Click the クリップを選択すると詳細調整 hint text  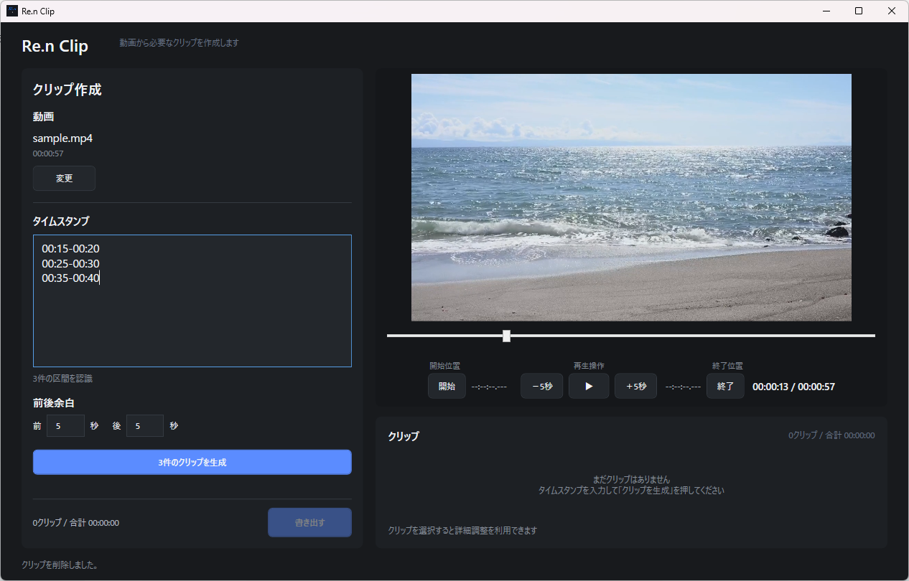[462, 531]
